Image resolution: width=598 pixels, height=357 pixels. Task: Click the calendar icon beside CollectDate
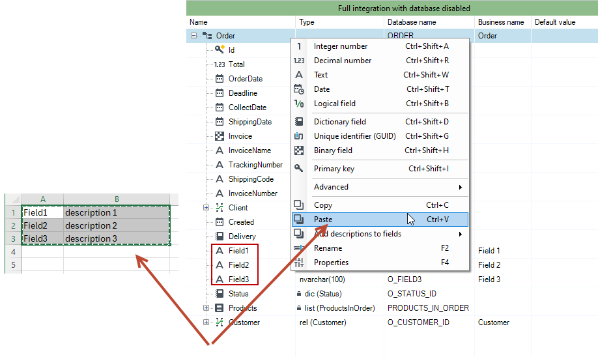click(x=220, y=107)
